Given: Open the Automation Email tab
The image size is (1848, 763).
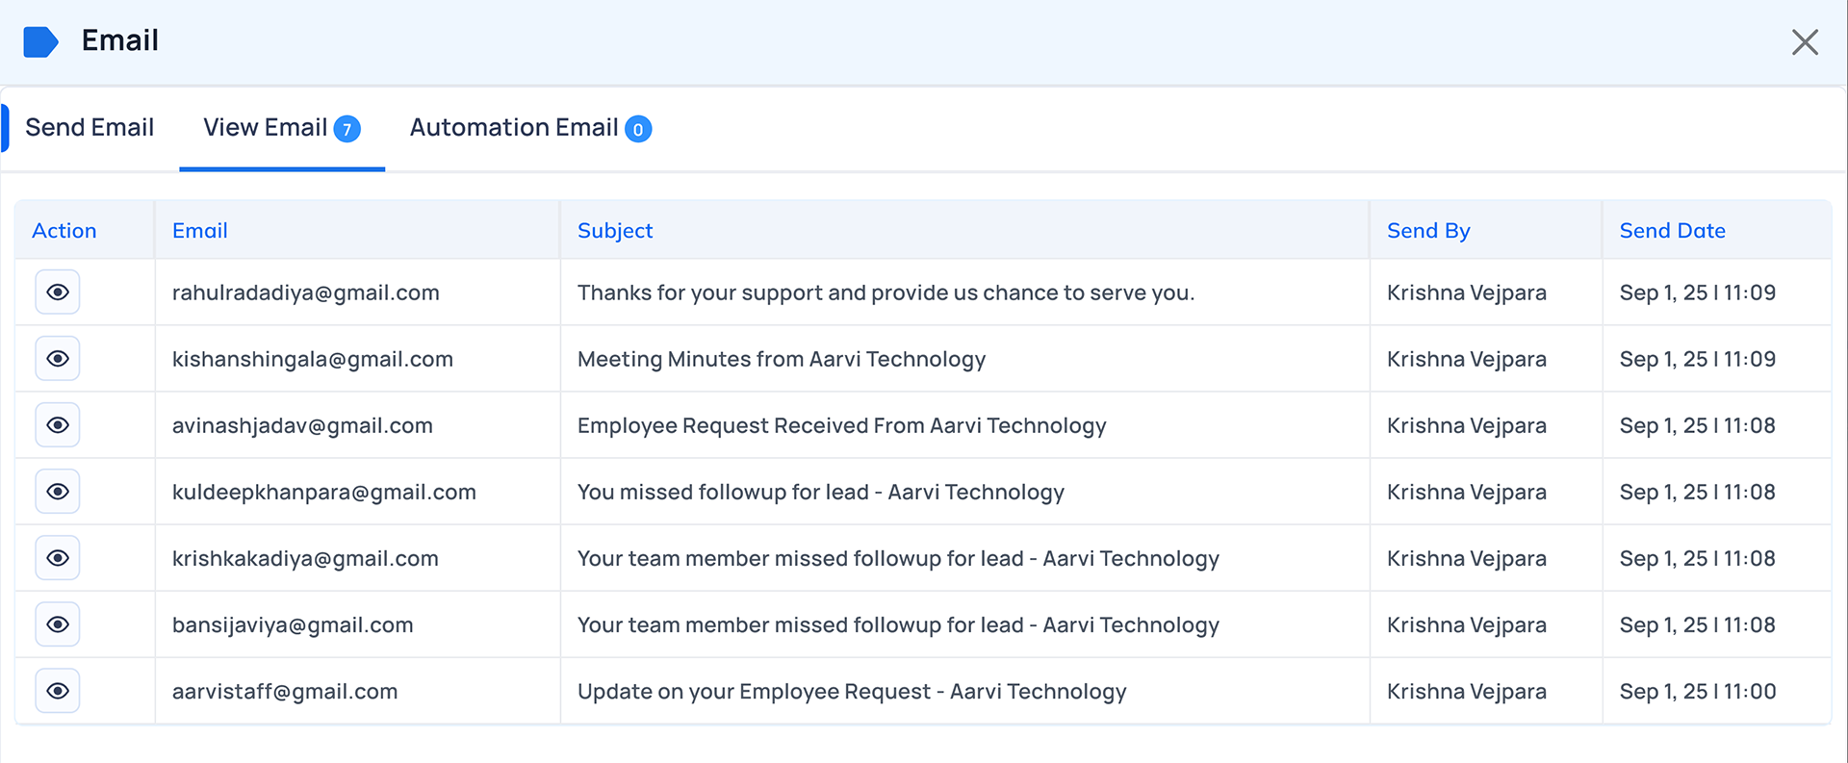Looking at the screenshot, I should click(x=514, y=128).
